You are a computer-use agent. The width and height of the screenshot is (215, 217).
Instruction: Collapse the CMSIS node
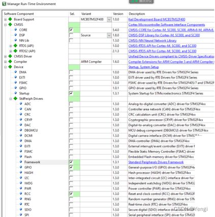(x=6, y=25)
